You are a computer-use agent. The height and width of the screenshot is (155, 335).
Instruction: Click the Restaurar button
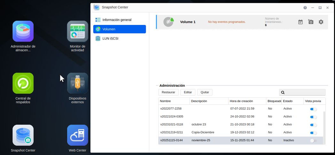(168, 92)
